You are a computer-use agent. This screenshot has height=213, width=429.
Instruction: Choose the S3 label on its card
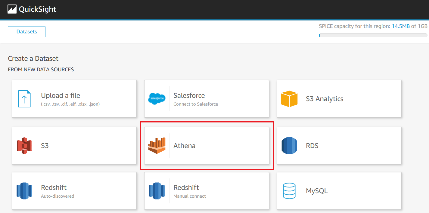pos(45,146)
